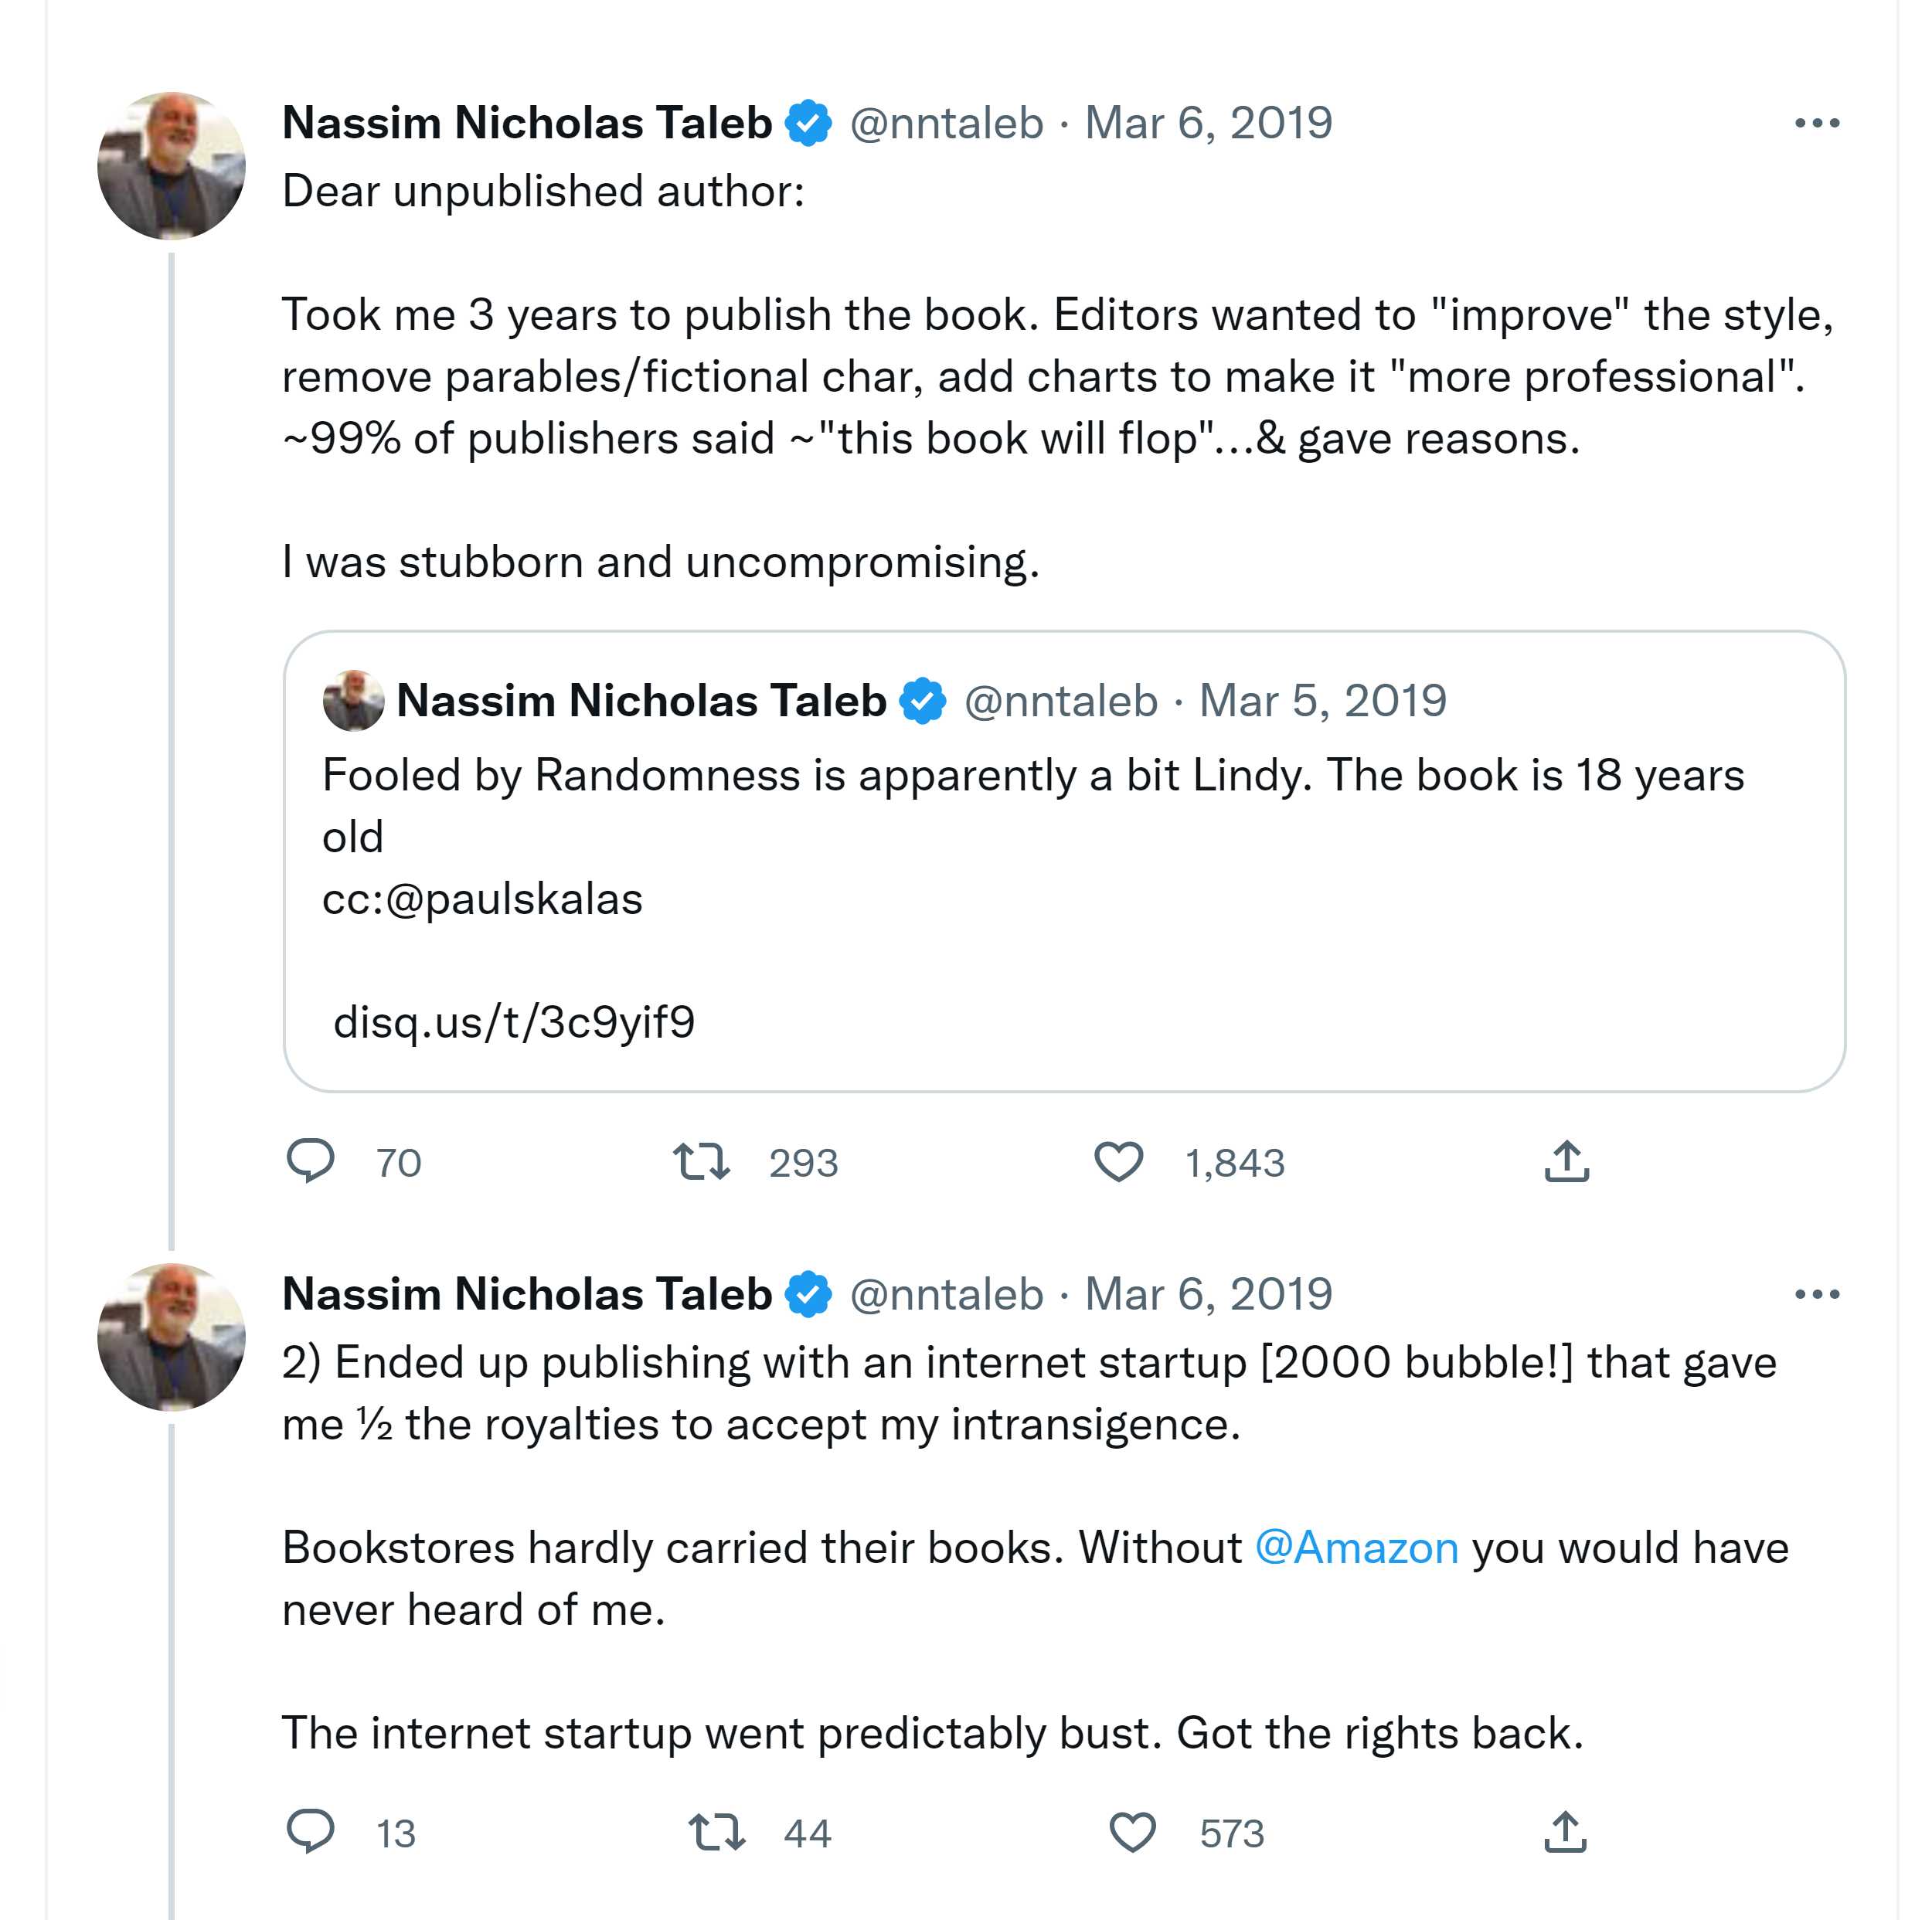Click author name on the second tweet
Viewport: 1932px width, 1920px height.
tap(527, 1294)
